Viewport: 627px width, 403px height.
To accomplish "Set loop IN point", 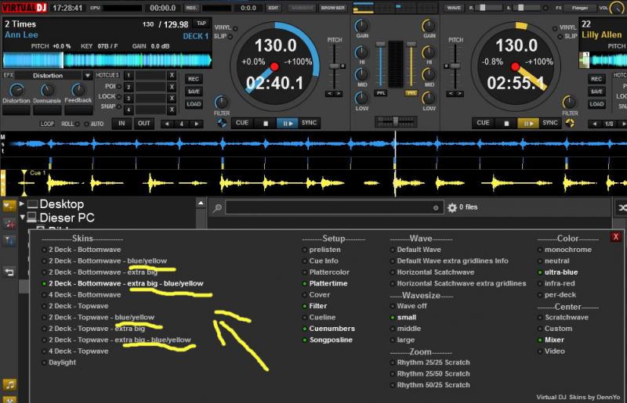I will coord(121,124).
